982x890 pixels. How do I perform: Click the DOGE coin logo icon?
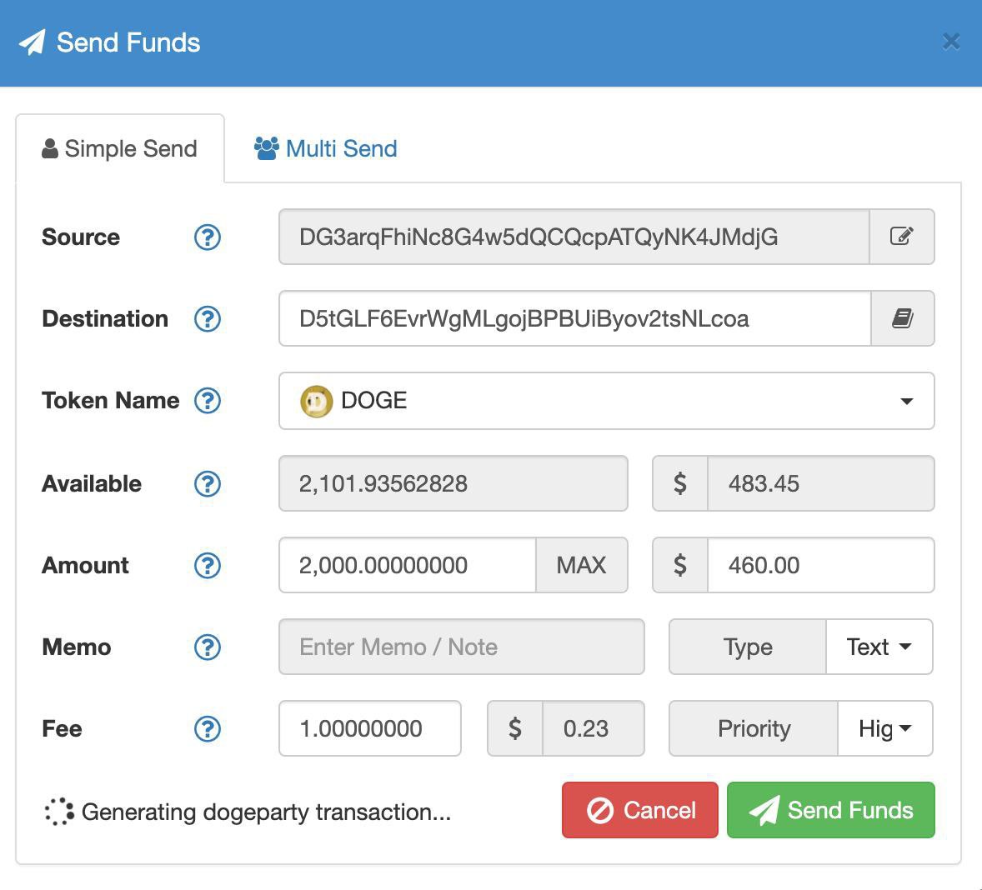click(316, 401)
